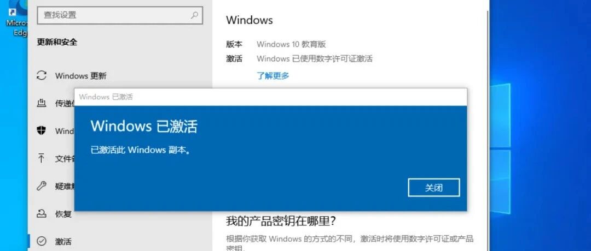Select the 激活 checkmark circle icon

click(41, 241)
